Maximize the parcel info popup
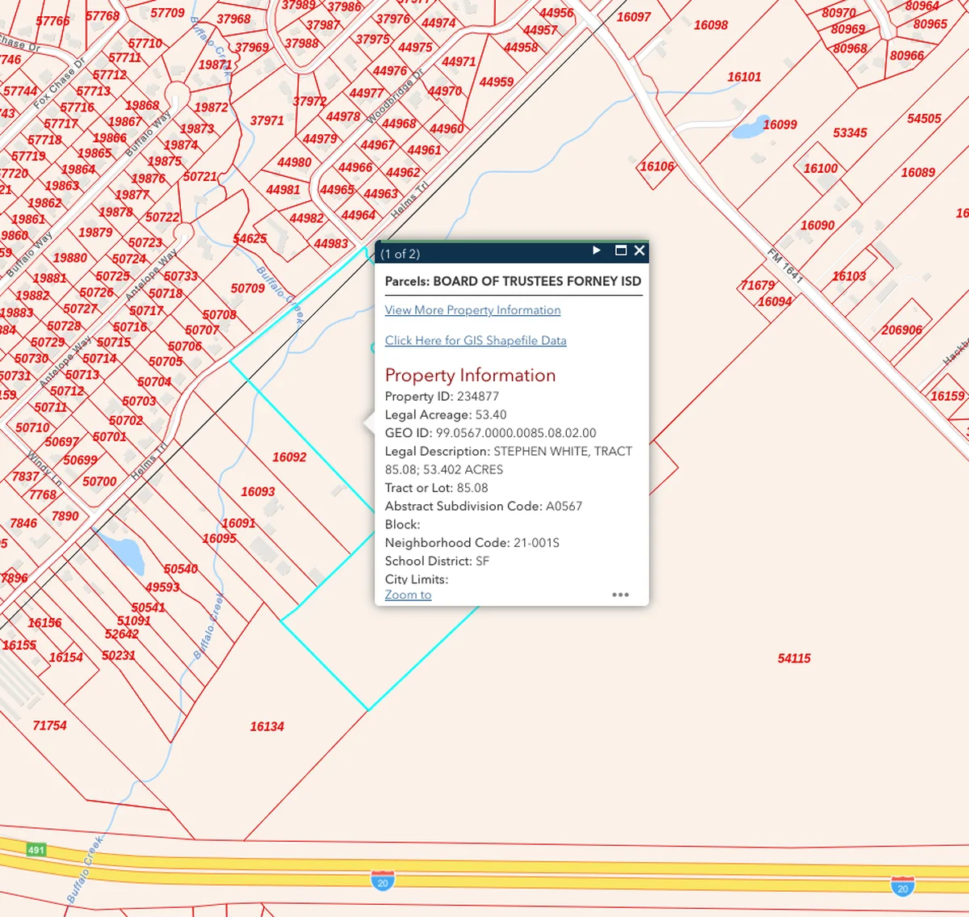The height and width of the screenshot is (917, 969). pyautogui.click(x=620, y=250)
